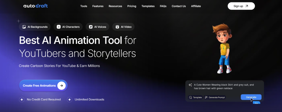Viewport: 282px width, 112px height.
Task: Visit the Affiliate page
Action: point(196,6)
